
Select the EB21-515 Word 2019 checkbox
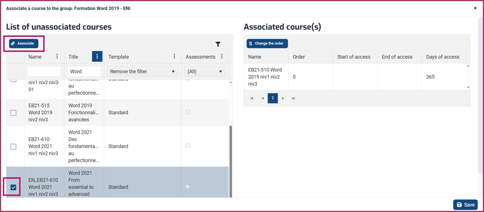(13, 113)
